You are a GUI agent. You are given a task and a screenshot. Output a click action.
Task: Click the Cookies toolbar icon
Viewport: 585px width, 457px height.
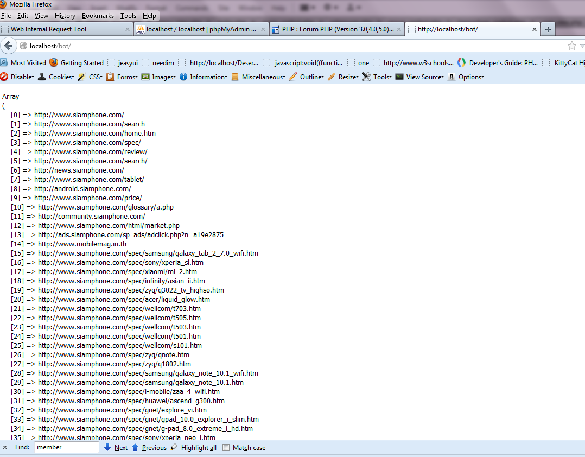tap(42, 77)
